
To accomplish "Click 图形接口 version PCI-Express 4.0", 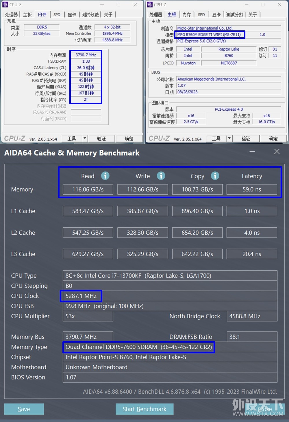I will (x=229, y=109).
